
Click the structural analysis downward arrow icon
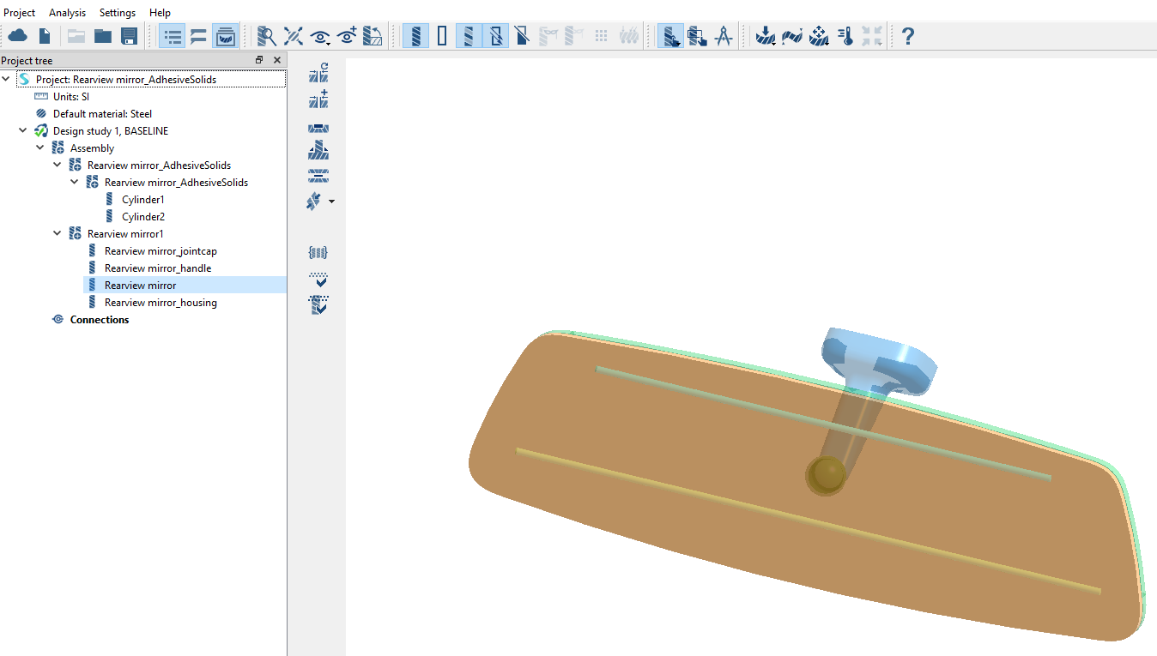point(765,36)
